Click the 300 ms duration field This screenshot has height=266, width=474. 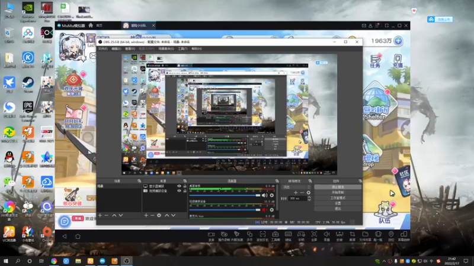298,199
